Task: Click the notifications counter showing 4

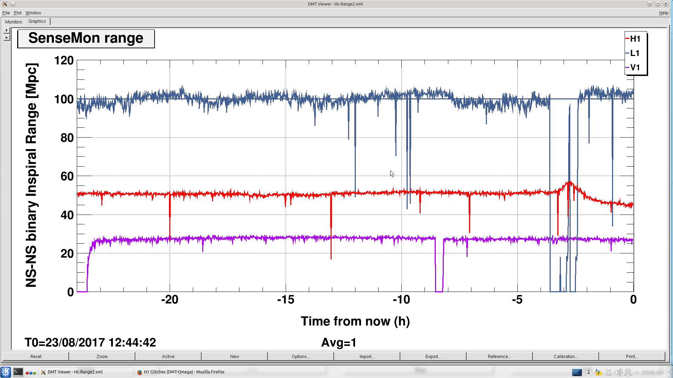Action: [x=589, y=372]
